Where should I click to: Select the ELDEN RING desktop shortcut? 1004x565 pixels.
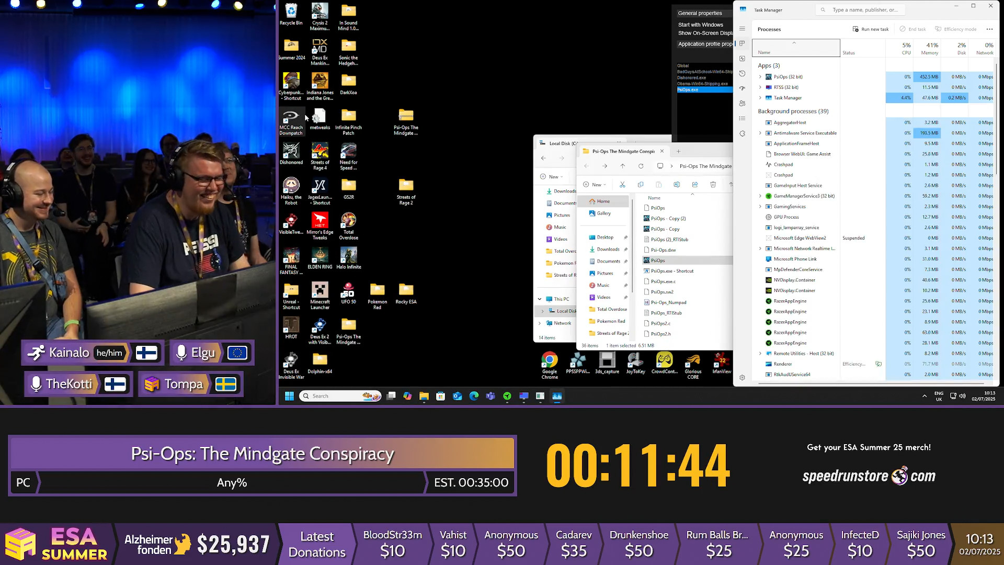pyautogui.click(x=320, y=258)
